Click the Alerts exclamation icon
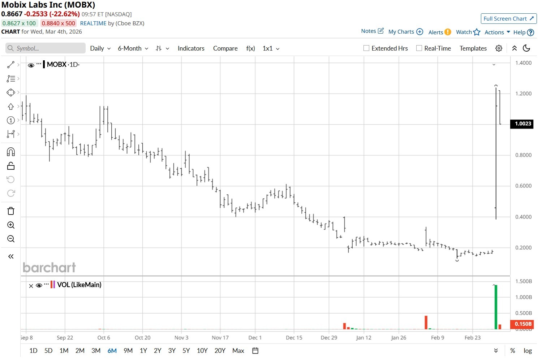Viewport: 538px width, 359px height. tap(448, 32)
